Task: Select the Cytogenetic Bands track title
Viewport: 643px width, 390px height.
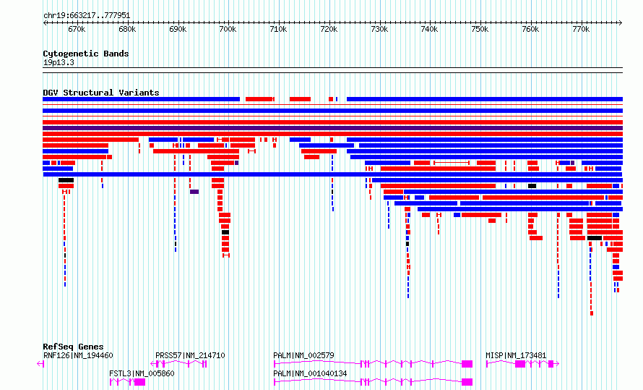Action: [86, 54]
